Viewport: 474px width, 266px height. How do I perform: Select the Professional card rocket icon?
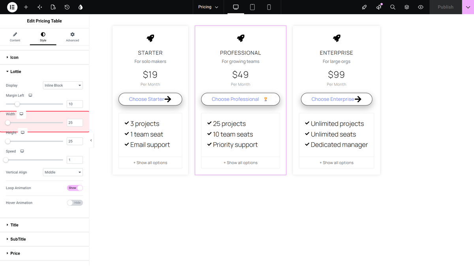(241, 38)
